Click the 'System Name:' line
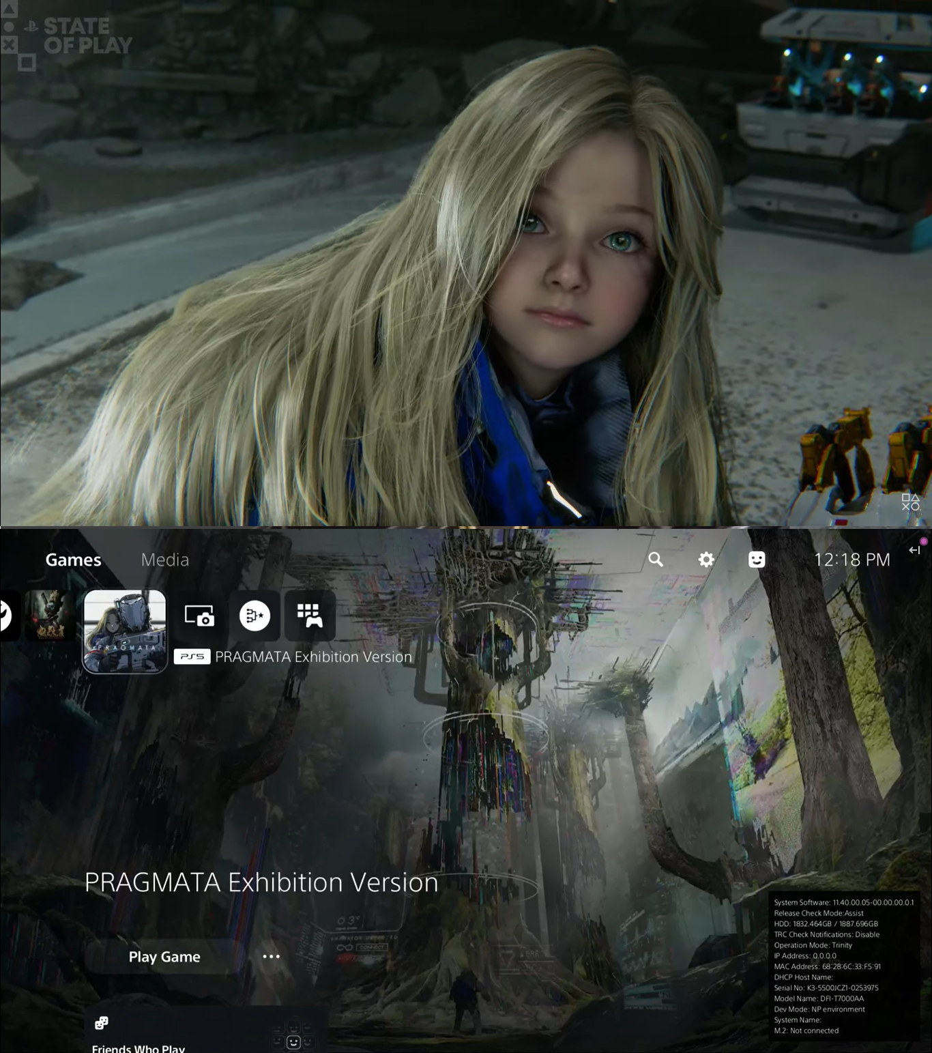Screen dimensions: 932x1053 tap(798, 1020)
